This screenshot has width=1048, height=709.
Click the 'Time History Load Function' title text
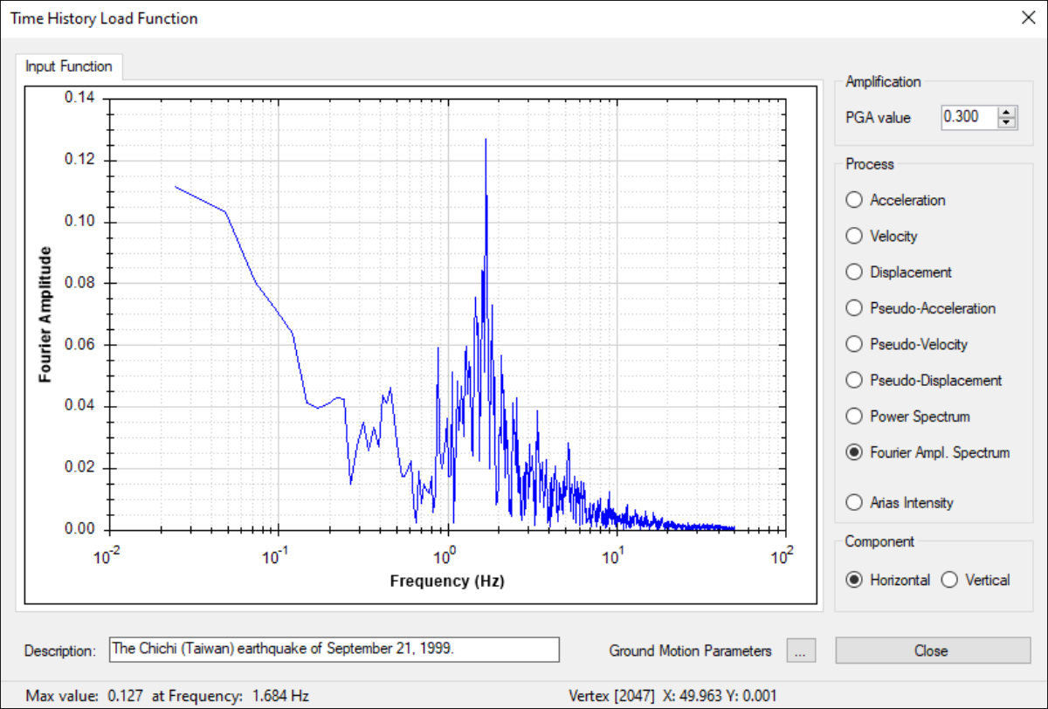tap(104, 18)
